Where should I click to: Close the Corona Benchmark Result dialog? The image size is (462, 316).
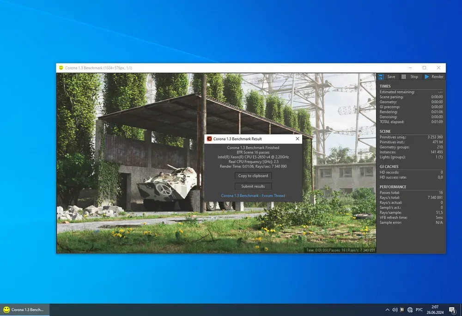point(297,139)
